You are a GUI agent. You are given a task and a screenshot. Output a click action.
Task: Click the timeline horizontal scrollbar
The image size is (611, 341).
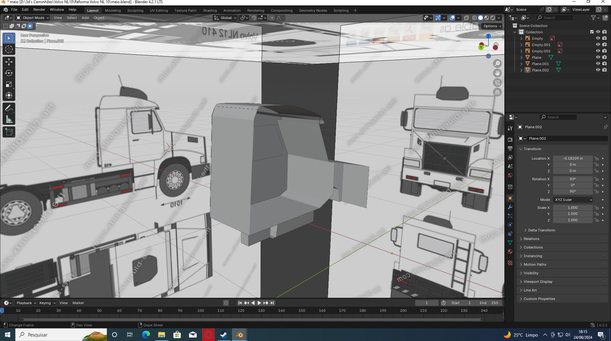coord(252,319)
